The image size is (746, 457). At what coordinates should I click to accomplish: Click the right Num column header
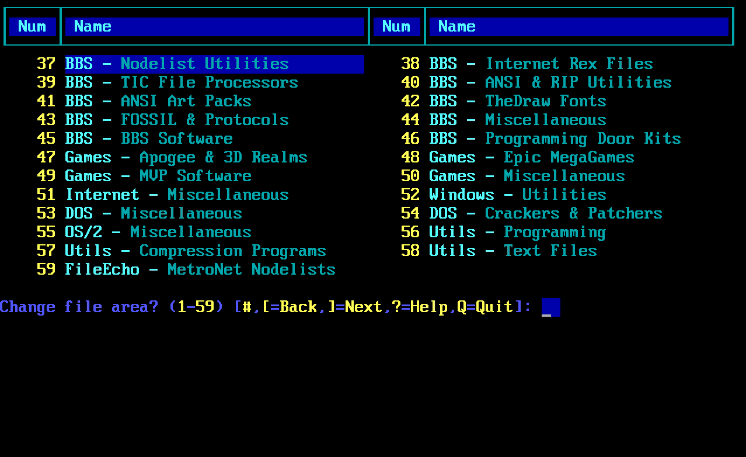tap(397, 27)
